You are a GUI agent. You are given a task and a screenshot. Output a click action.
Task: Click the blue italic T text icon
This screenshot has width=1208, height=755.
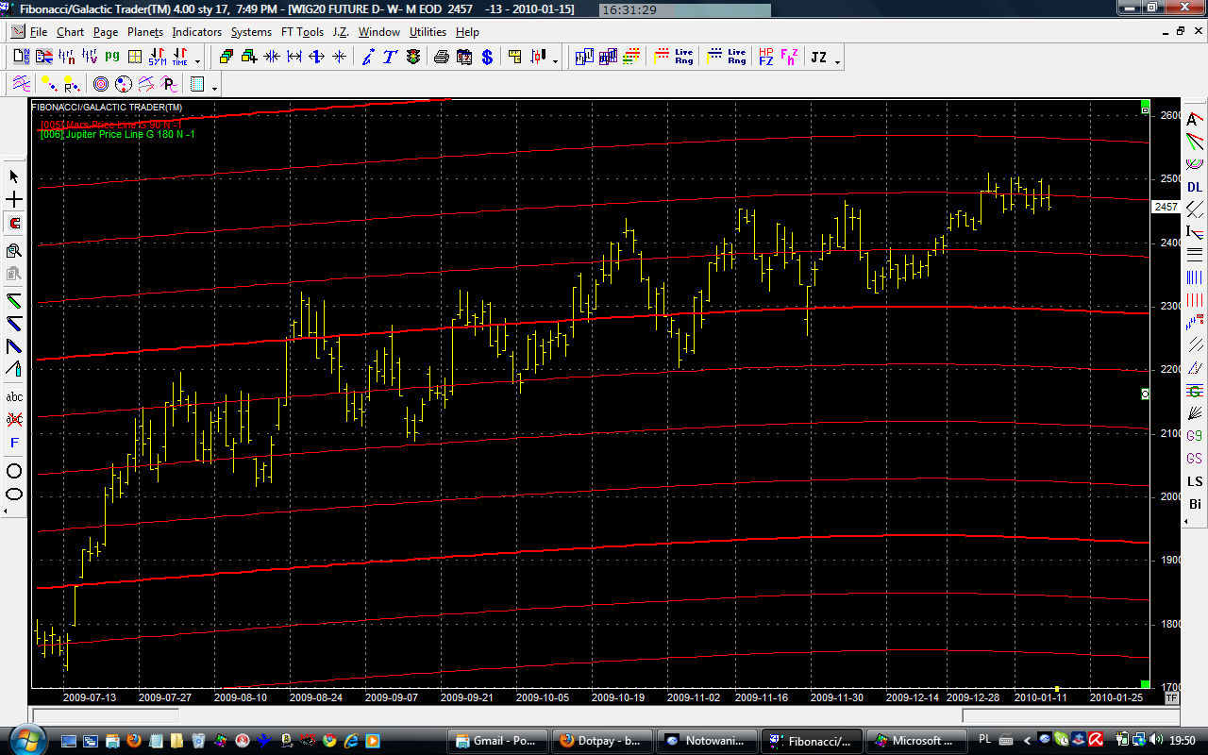click(390, 58)
